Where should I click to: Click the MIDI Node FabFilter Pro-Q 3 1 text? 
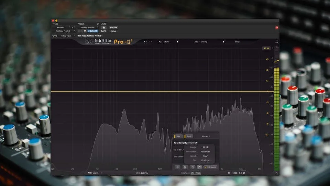[x=90, y=36]
